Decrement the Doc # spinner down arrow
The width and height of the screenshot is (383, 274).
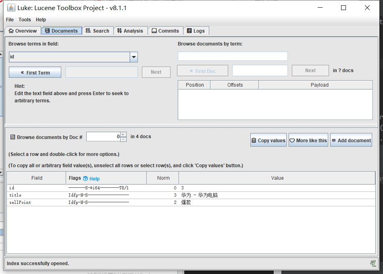123,139
